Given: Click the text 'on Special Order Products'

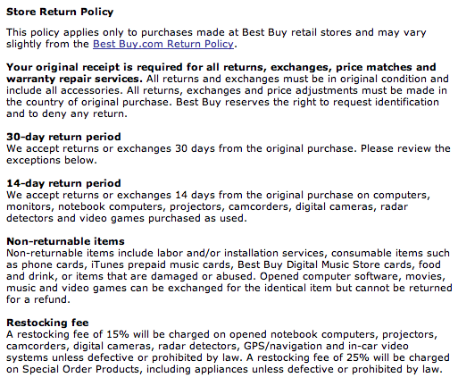Looking at the screenshot, I should click(72, 369).
